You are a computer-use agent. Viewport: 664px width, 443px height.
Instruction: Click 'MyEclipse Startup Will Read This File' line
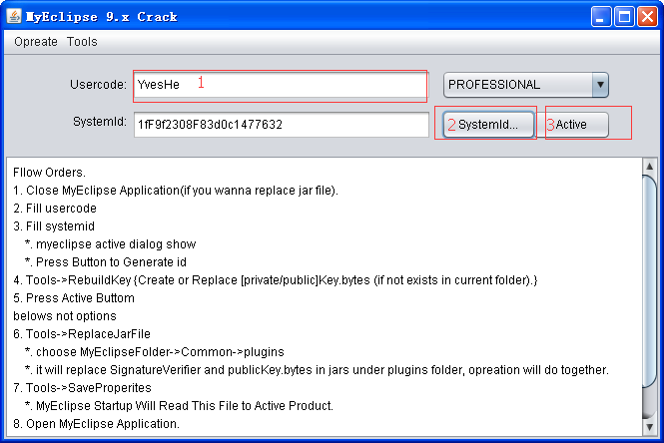click(179, 406)
